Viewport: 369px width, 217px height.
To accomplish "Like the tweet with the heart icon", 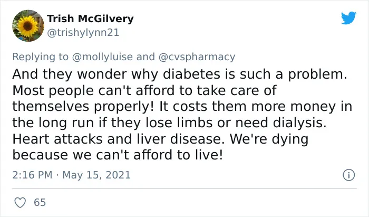I will [x=20, y=202].
